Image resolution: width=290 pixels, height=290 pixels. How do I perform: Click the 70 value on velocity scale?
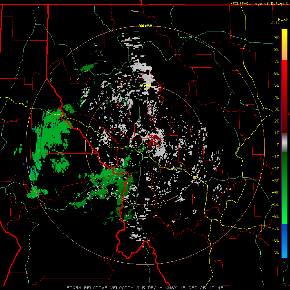coord(277,62)
